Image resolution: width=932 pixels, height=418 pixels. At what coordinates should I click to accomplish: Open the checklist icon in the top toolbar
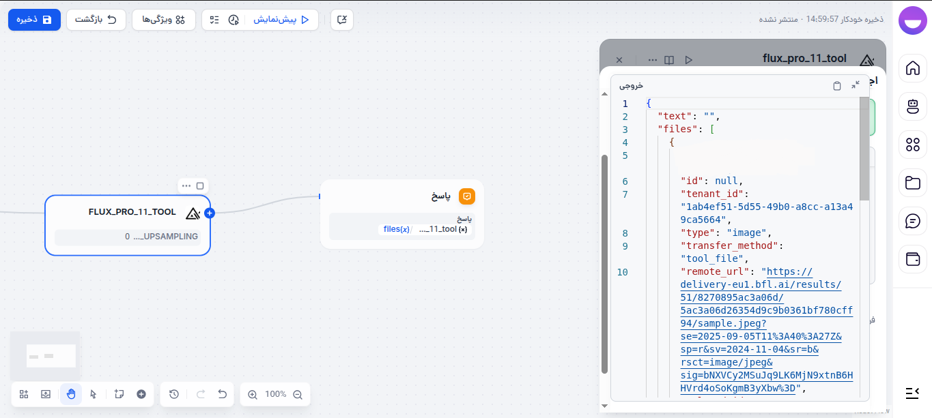point(214,20)
